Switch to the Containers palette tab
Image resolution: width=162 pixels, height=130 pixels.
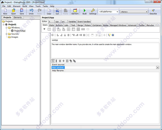97,25
